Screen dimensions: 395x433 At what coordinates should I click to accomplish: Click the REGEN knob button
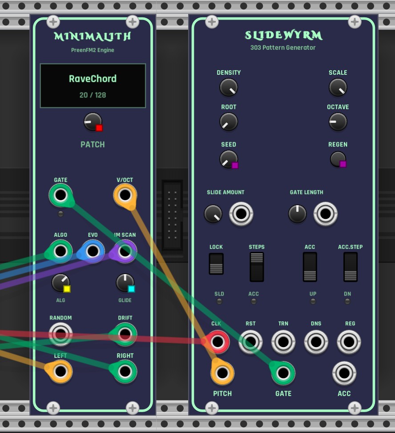pyautogui.click(x=338, y=159)
